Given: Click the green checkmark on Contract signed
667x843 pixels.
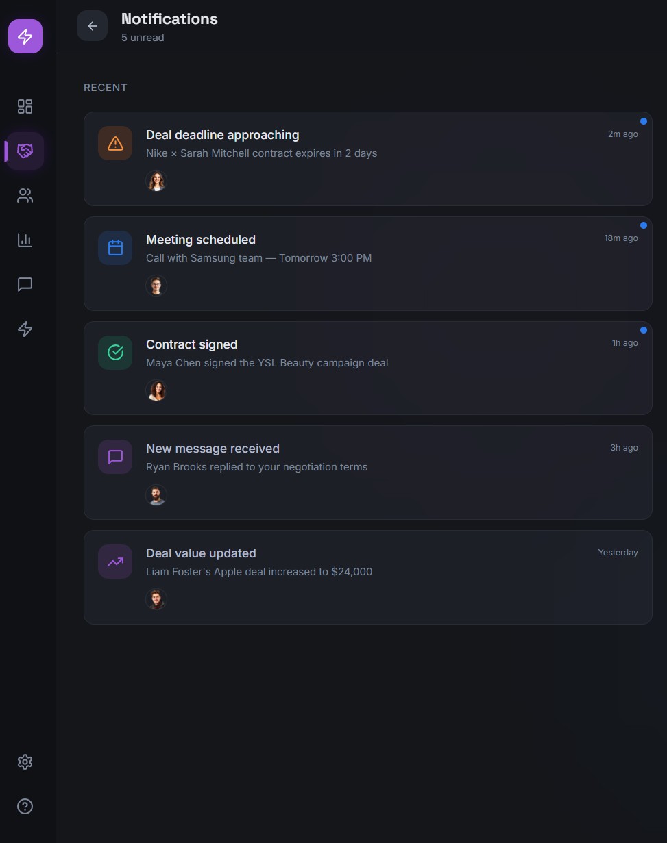Looking at the screenshot, I should (114, 352).
